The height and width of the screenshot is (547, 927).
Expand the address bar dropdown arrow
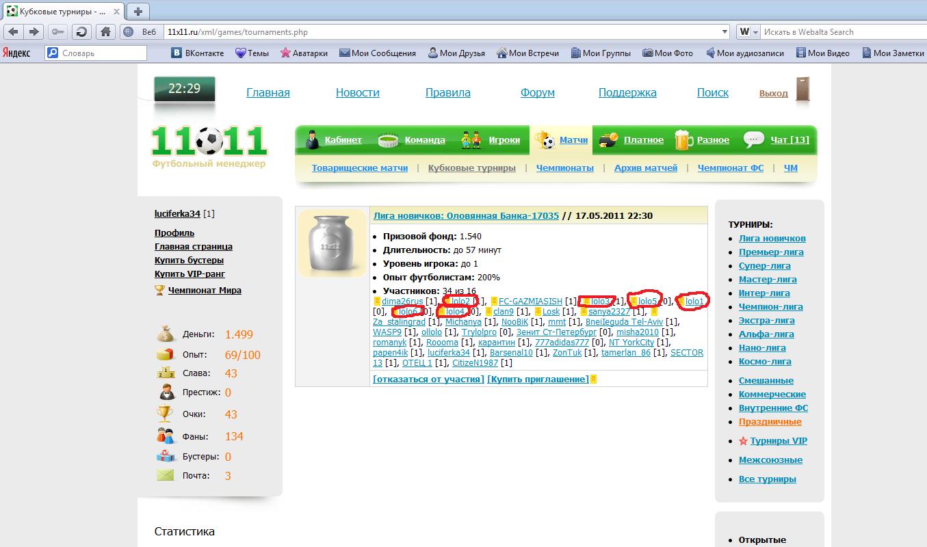725,32
